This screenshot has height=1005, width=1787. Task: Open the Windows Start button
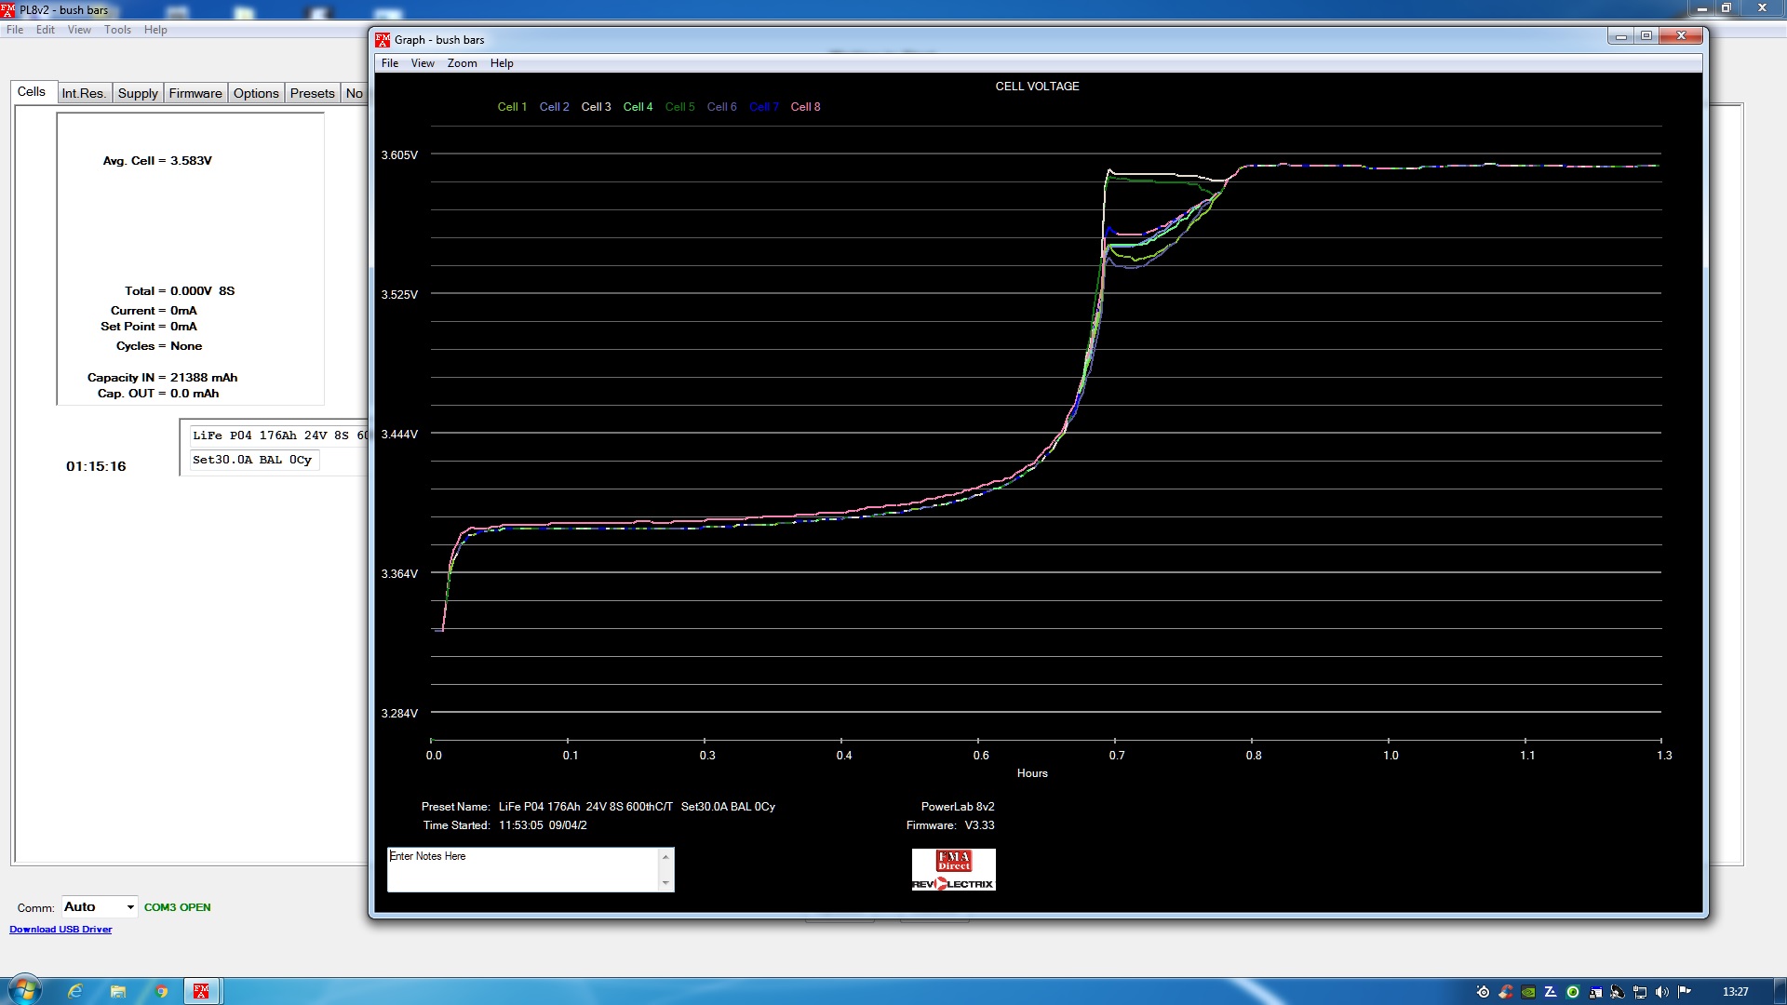coord(24,990)
